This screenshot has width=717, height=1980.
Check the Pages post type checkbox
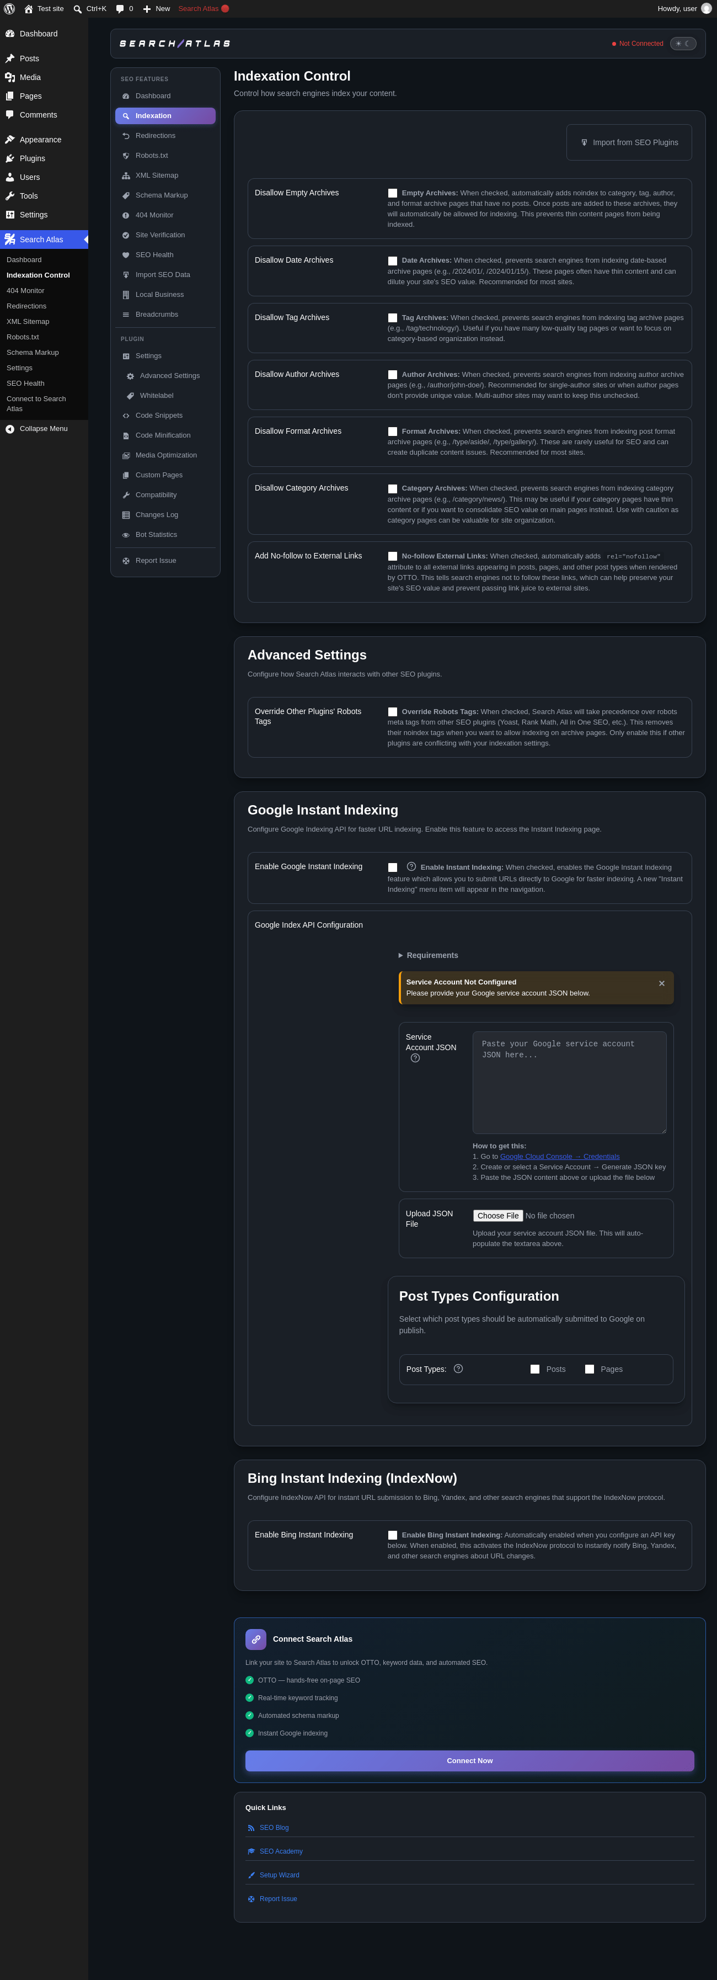click(x=590, y=1370)
